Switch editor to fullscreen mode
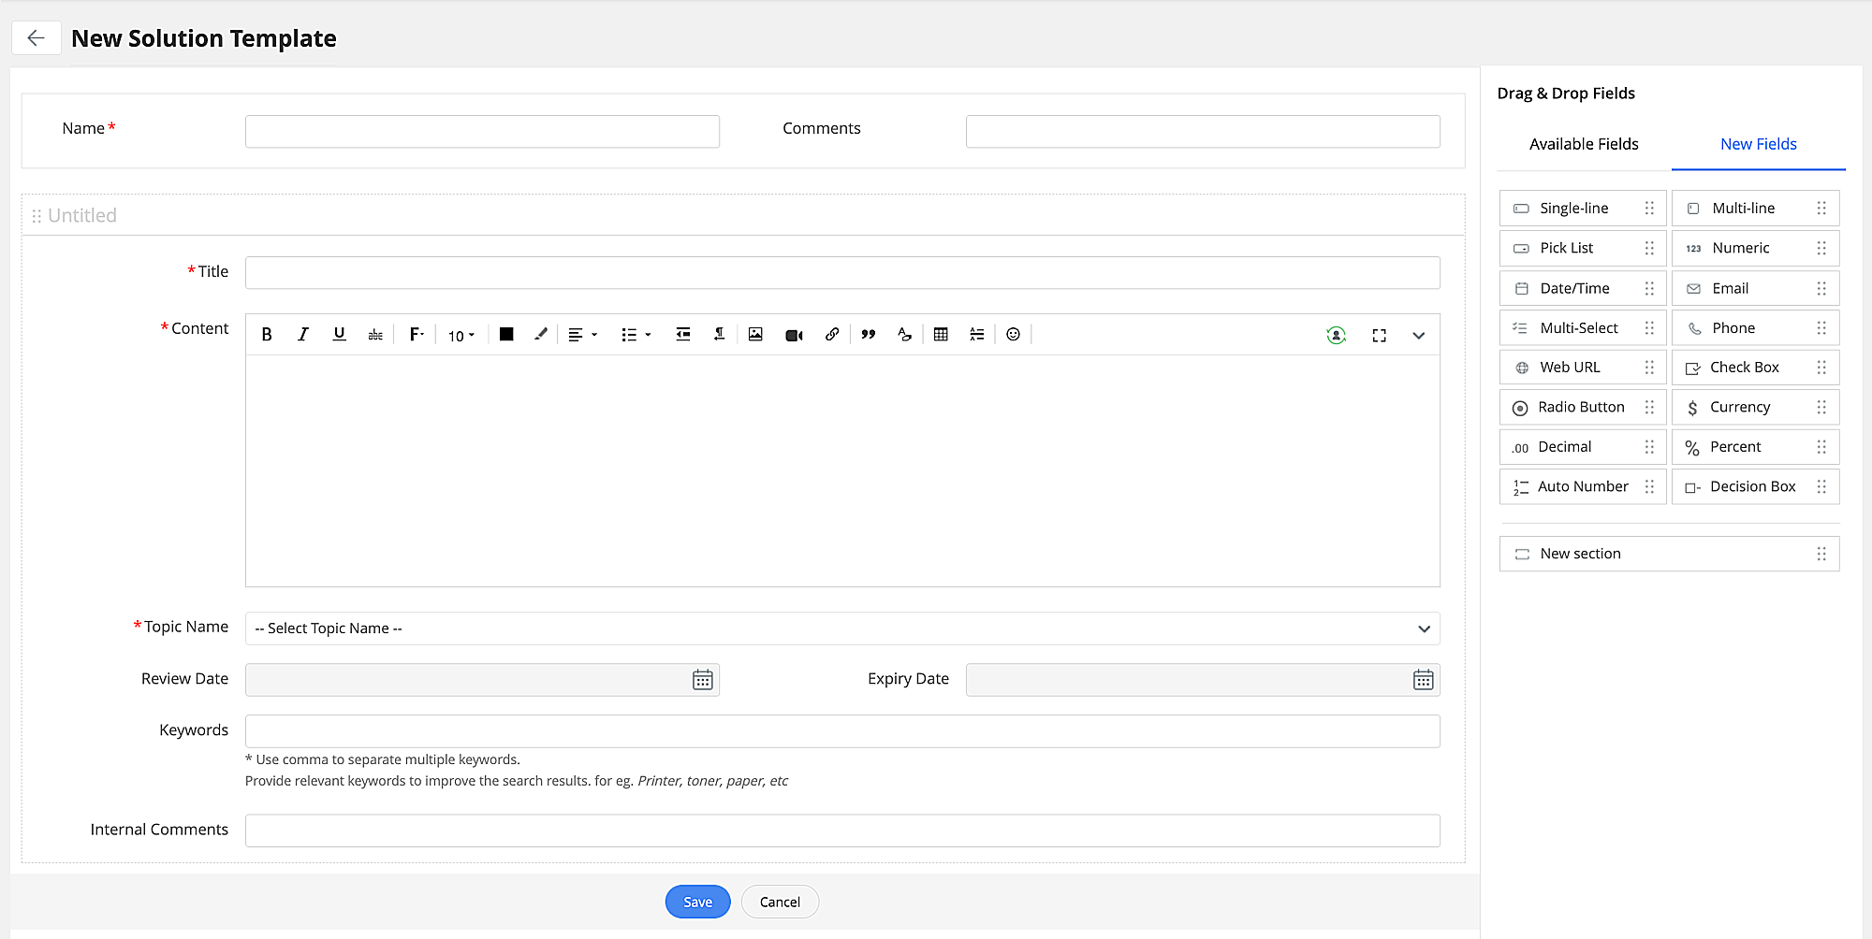Image resolution: width=1872 pixels, height=939 pixels. pyautogui.click(x=1379, y=336)
